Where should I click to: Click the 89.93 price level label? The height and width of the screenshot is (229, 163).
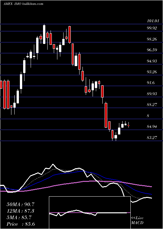point(152,94)
